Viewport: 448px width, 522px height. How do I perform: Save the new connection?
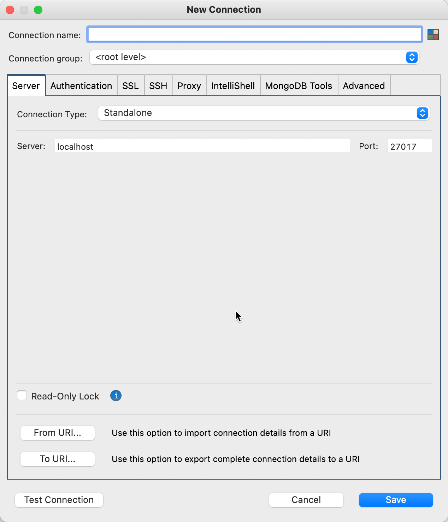click(395, 500)
